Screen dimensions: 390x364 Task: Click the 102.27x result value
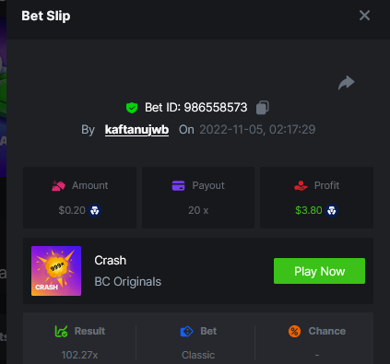[x=79, y=355]
